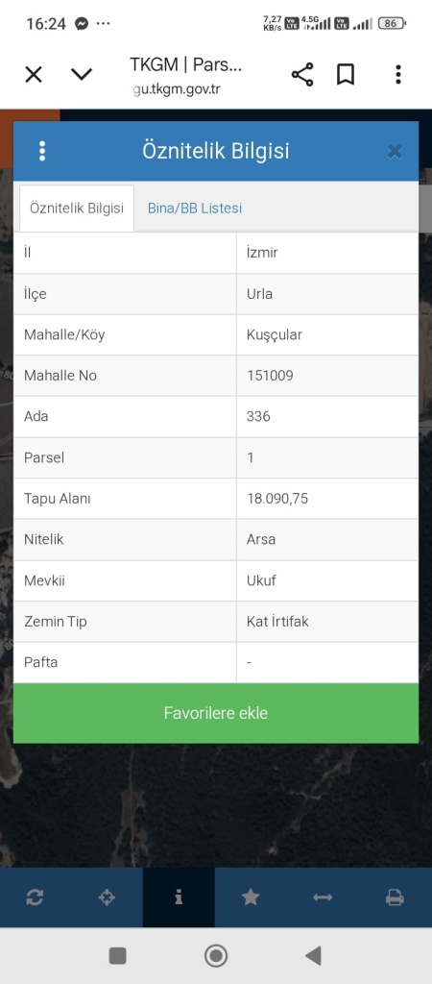Select the Öznitelik Bilgisi tab
432x984 pixels.
click(x=77, y=209)
